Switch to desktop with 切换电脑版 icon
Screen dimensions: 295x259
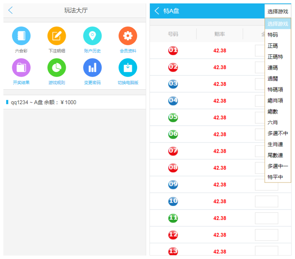[x=127, y=67]
